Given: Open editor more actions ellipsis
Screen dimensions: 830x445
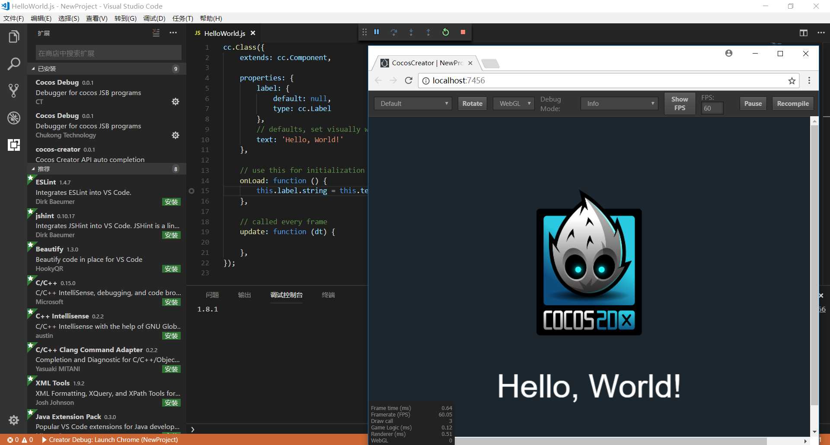Looking at the screenshot, I should pos(821,33).
